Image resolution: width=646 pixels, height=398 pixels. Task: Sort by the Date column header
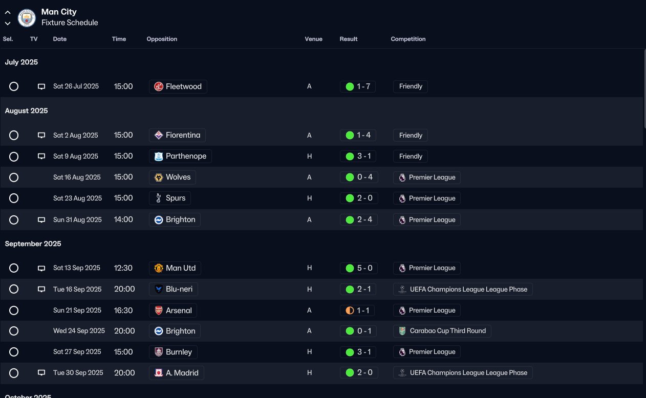[60, 39]
